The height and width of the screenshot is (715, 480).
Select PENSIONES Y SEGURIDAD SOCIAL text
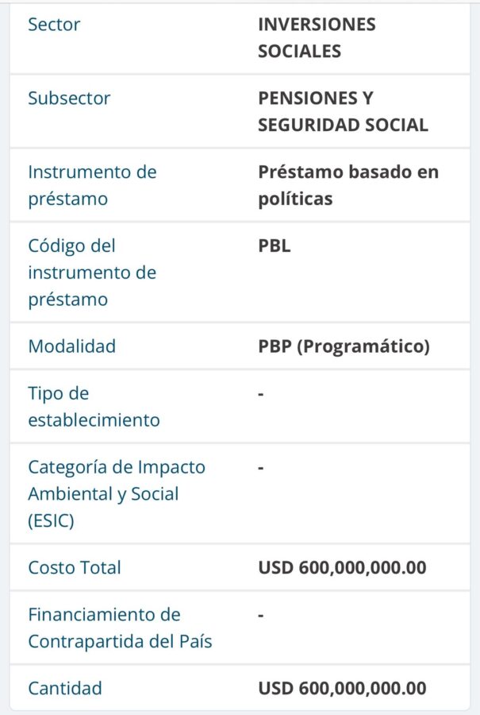[x=343, y=112]
